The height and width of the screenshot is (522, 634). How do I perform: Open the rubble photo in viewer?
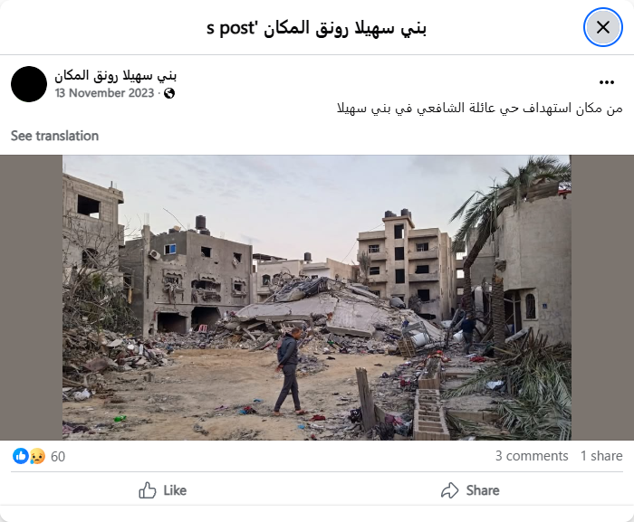(317, 298)
